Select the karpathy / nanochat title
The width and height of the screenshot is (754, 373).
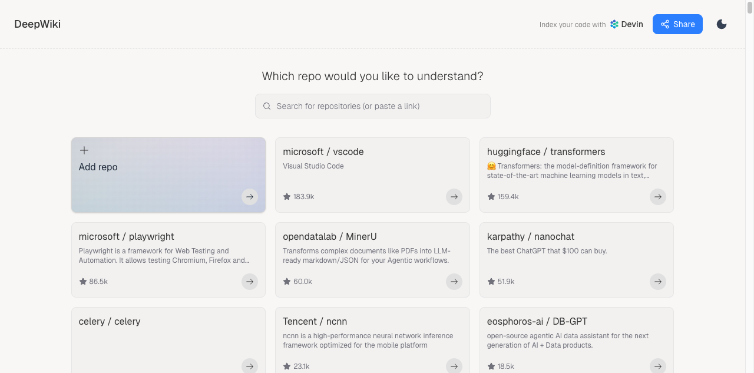point(531,236)
